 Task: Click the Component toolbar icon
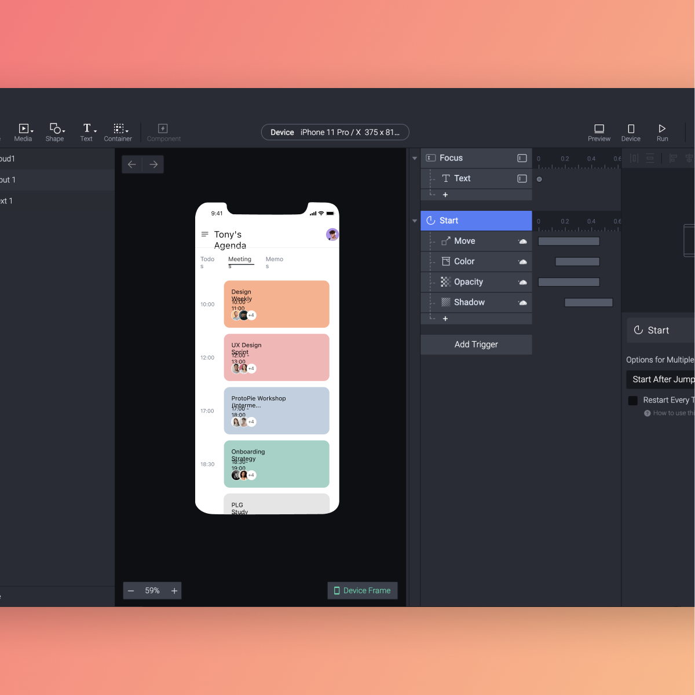pyautogui.click(x=163, y=132)
